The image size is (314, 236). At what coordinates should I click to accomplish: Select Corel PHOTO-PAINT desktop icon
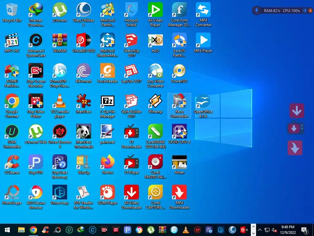pyautogui.click(x=155, y=167)
